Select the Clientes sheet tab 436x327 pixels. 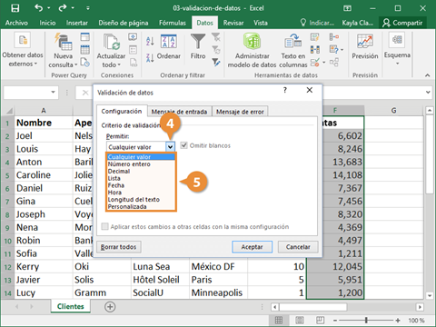[x=70, y=306]
